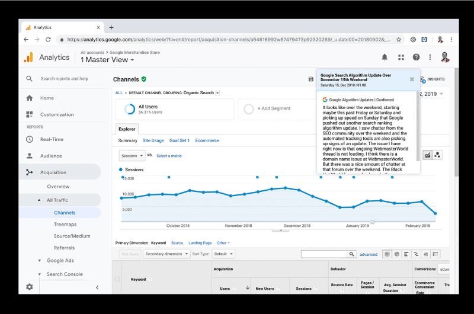Open the Admin gear icon
The image size is (474, 314).
click(29, 287)
